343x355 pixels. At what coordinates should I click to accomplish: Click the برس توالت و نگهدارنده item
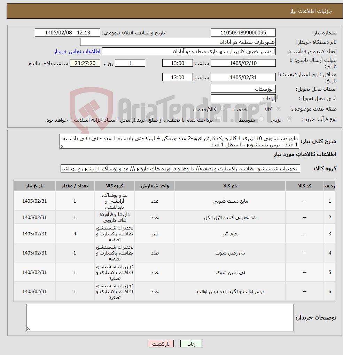pyautogui.click(x=230, y=292)
